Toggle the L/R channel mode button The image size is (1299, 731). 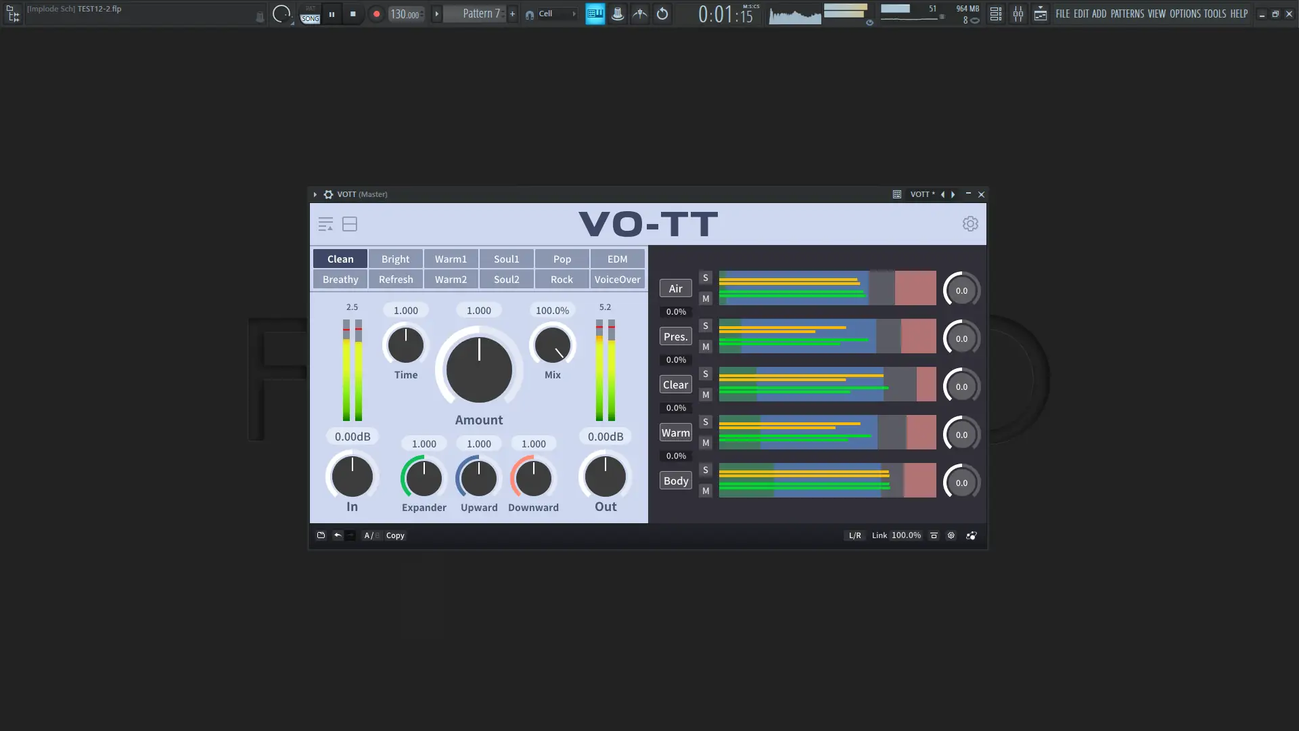[854, 535]
